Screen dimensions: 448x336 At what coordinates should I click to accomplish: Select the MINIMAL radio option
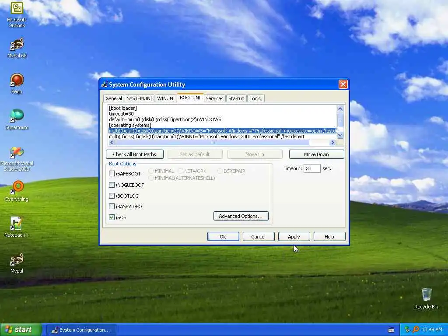pos(151,171)
